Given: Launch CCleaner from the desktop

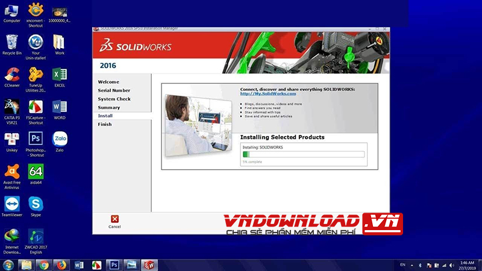Looking at the screenshot, I should [11, 78].
